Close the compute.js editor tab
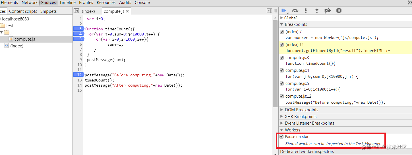 pos(127,11)
